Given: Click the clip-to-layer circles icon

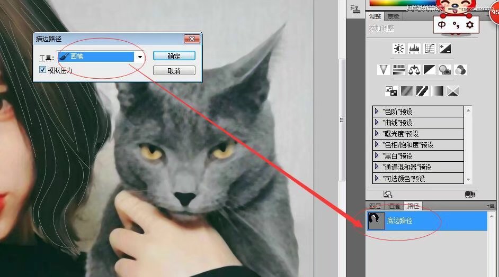Looking at the screenshot, I should point(470,195).
